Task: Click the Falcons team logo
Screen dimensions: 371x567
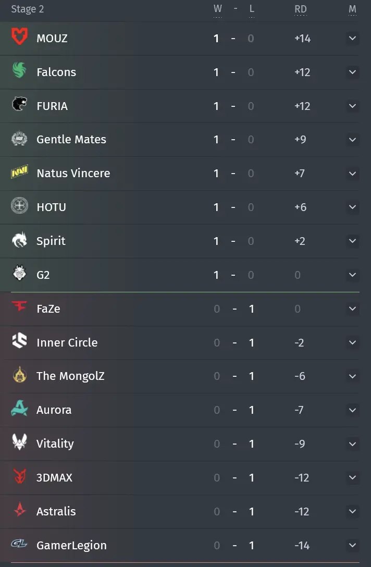Action: pos(19,72)
